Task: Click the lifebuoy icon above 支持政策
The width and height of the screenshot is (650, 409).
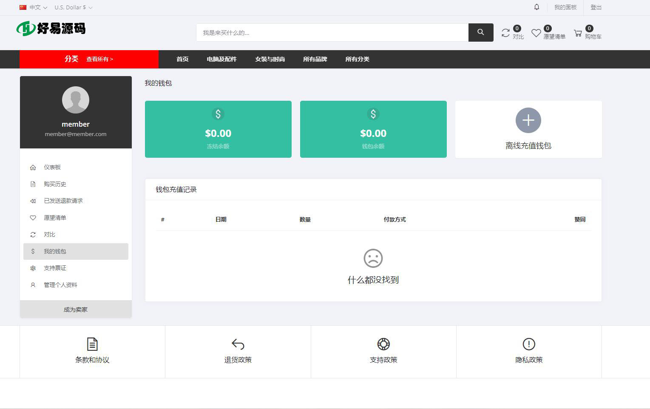Action: 383,344
